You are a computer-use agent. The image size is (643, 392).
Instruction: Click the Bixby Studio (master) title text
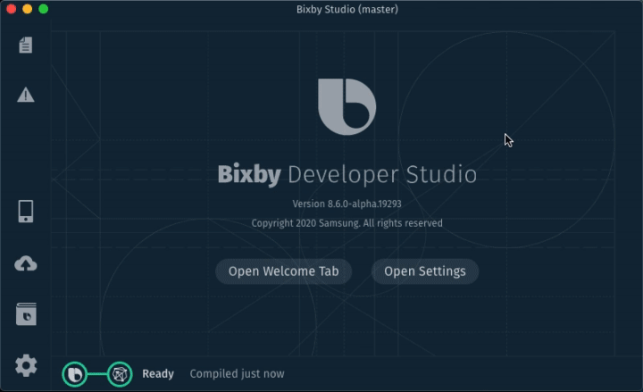pos(347,10)
